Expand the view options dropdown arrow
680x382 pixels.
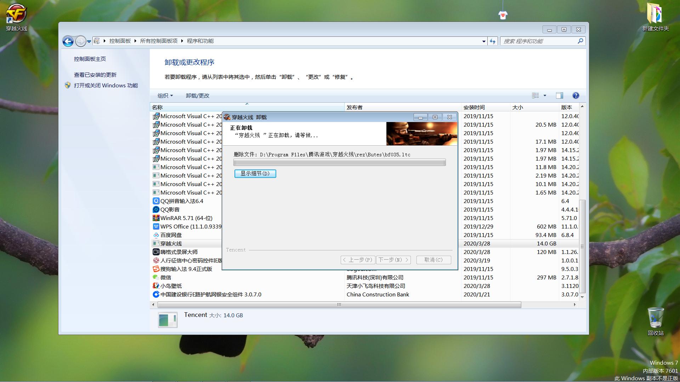pos(545,95)
